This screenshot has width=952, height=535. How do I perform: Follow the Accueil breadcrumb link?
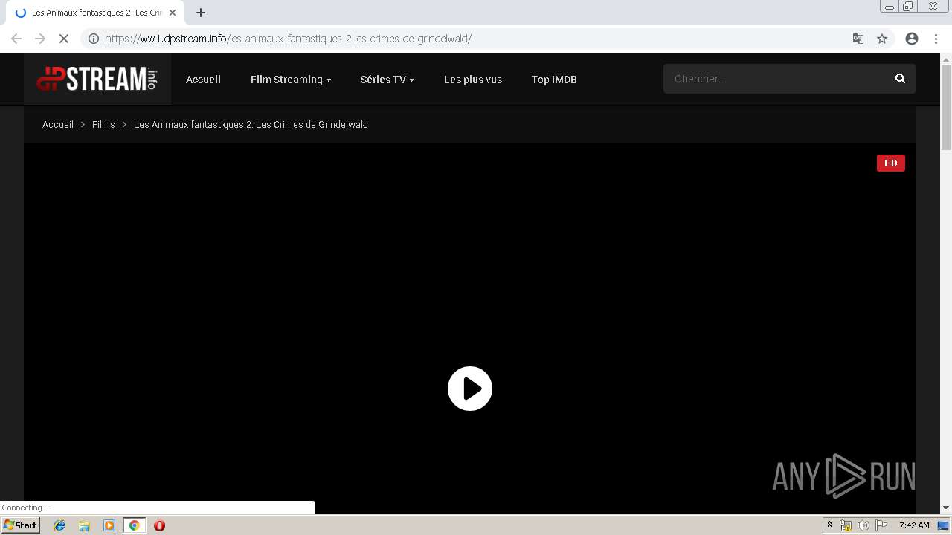(58, 125)
